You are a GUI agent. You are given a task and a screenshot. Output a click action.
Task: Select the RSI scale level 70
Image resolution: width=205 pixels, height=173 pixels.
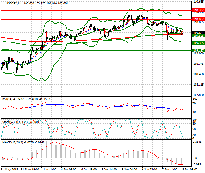tap(194, 103)
